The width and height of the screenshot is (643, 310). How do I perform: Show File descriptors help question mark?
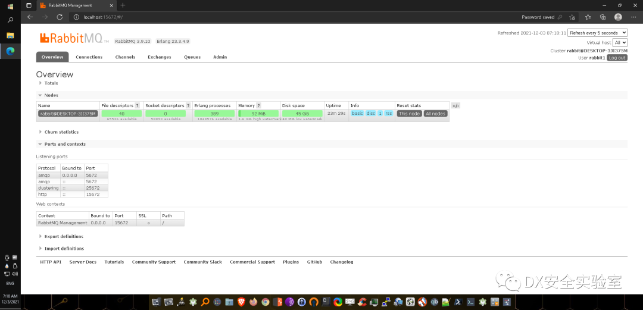pos(137,105)
